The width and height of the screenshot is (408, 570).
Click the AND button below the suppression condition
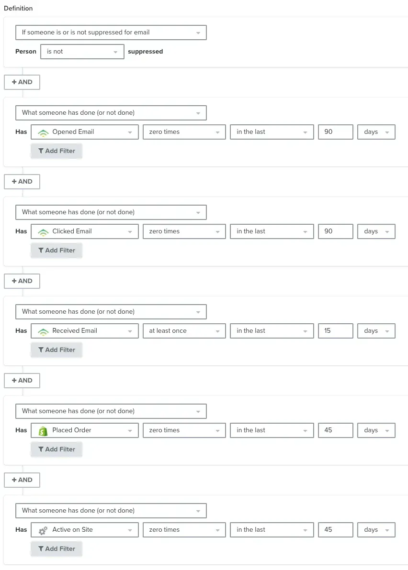(22, 82)
